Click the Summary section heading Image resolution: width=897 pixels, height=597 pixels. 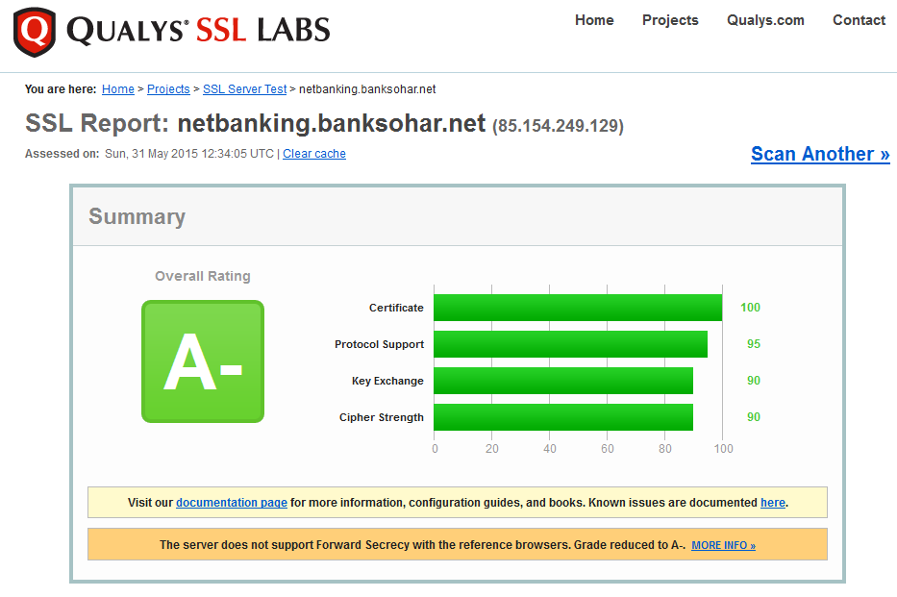[x=137, y=216]
